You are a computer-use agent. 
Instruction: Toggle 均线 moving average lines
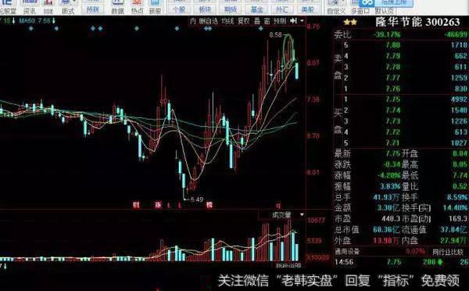point(227,21)
